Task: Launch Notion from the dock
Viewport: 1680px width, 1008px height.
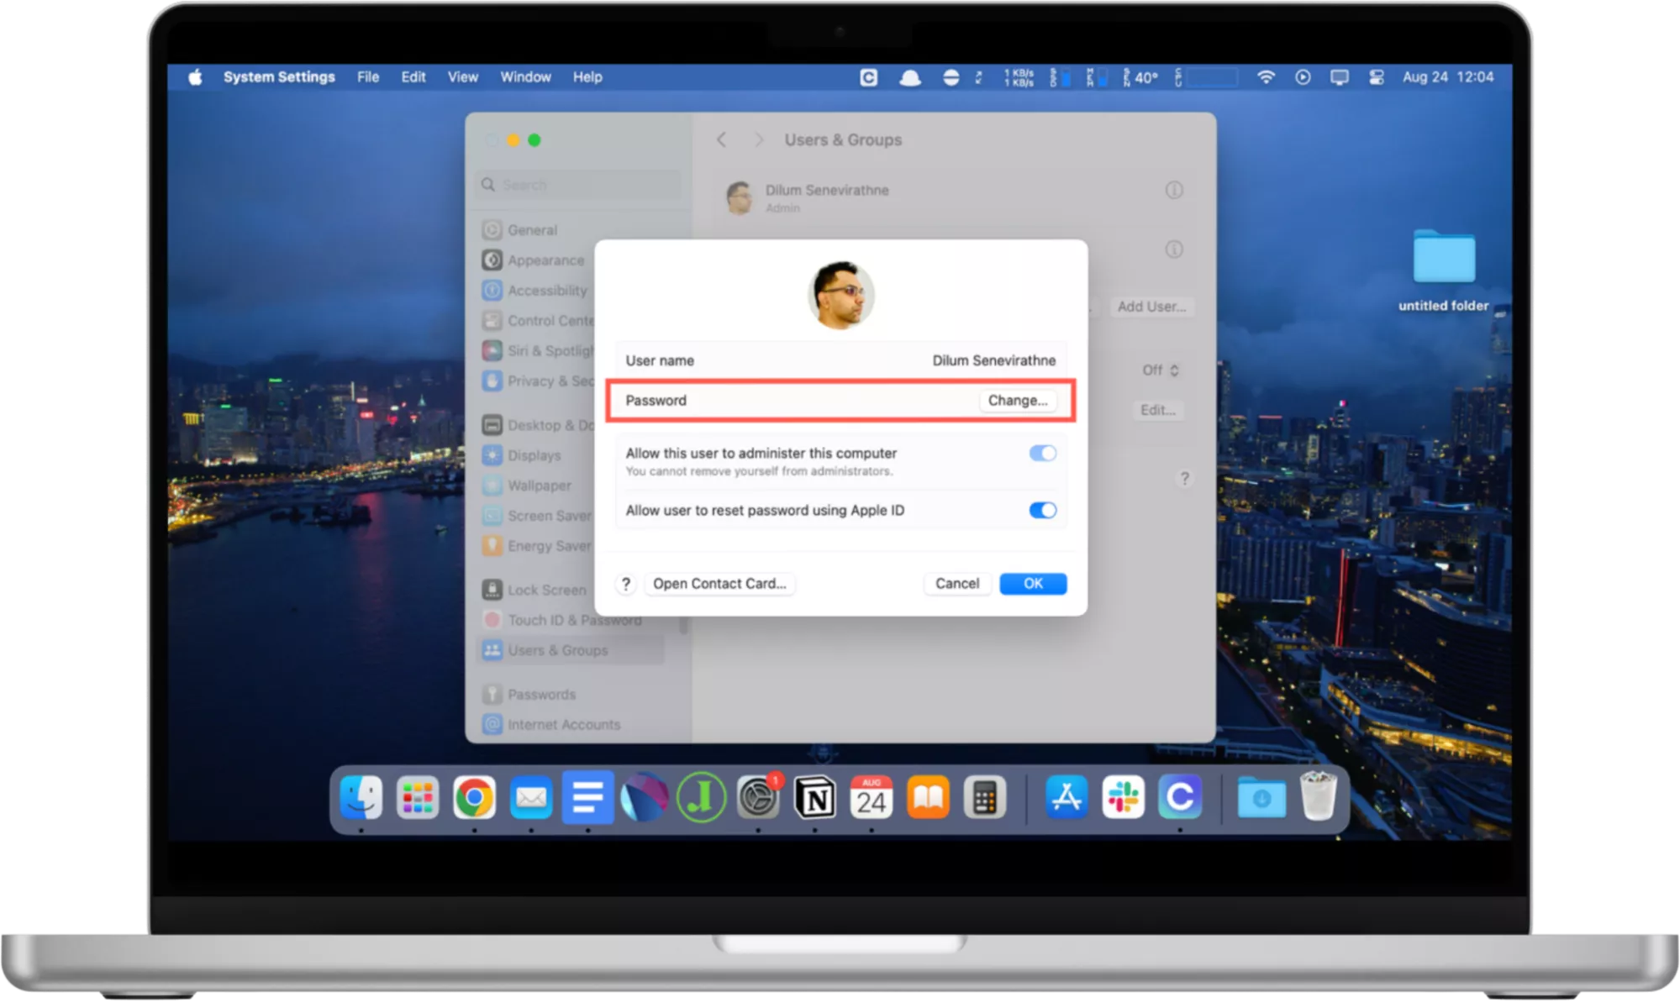Action: tap(814, 797)
